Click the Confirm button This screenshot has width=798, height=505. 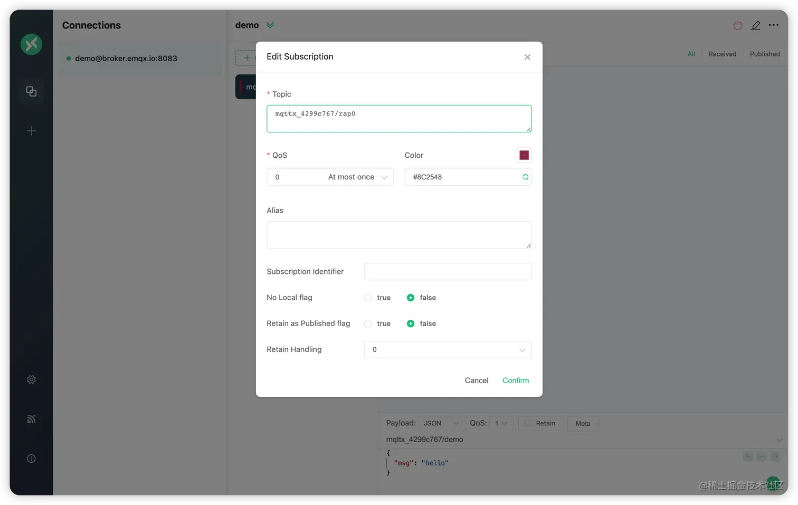click(516, 380)
